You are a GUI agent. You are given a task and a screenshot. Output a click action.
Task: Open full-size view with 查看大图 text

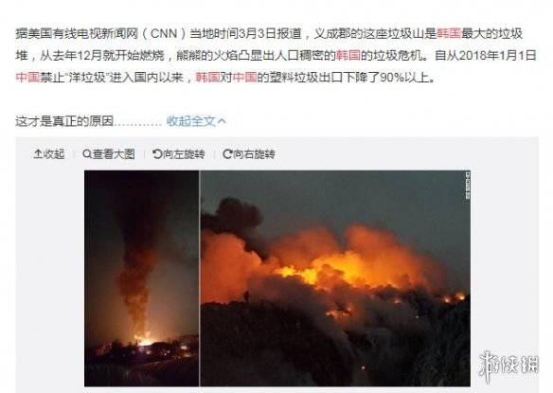tap(114, 154)
